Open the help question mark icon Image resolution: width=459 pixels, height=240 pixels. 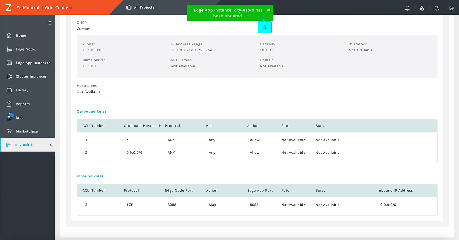(x=437, y=8)
